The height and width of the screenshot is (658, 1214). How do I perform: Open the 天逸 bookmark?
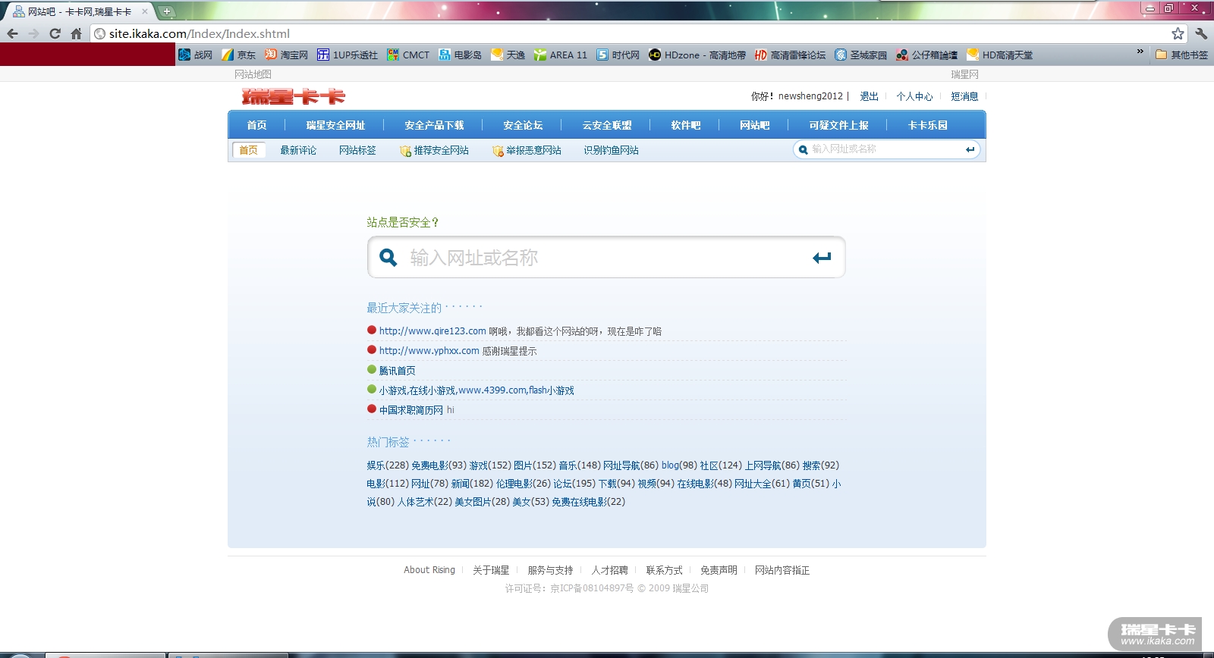508,55
